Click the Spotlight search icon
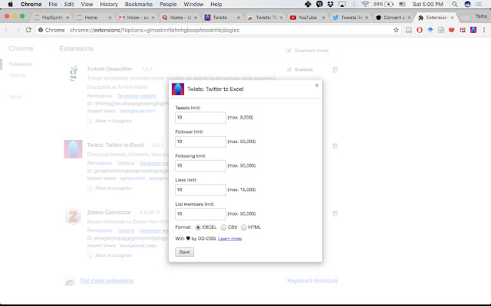491x306 pixels. [x=455, y=4]
